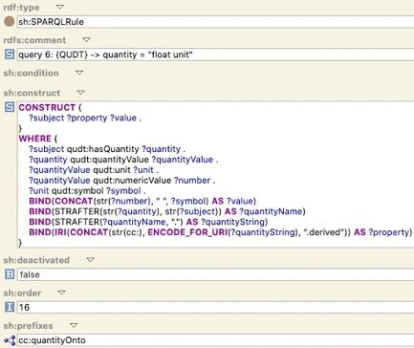Open the sh:deactivated property dropdown arrow
This screenshot has width=414, height=348.
(x=91, y=260)
